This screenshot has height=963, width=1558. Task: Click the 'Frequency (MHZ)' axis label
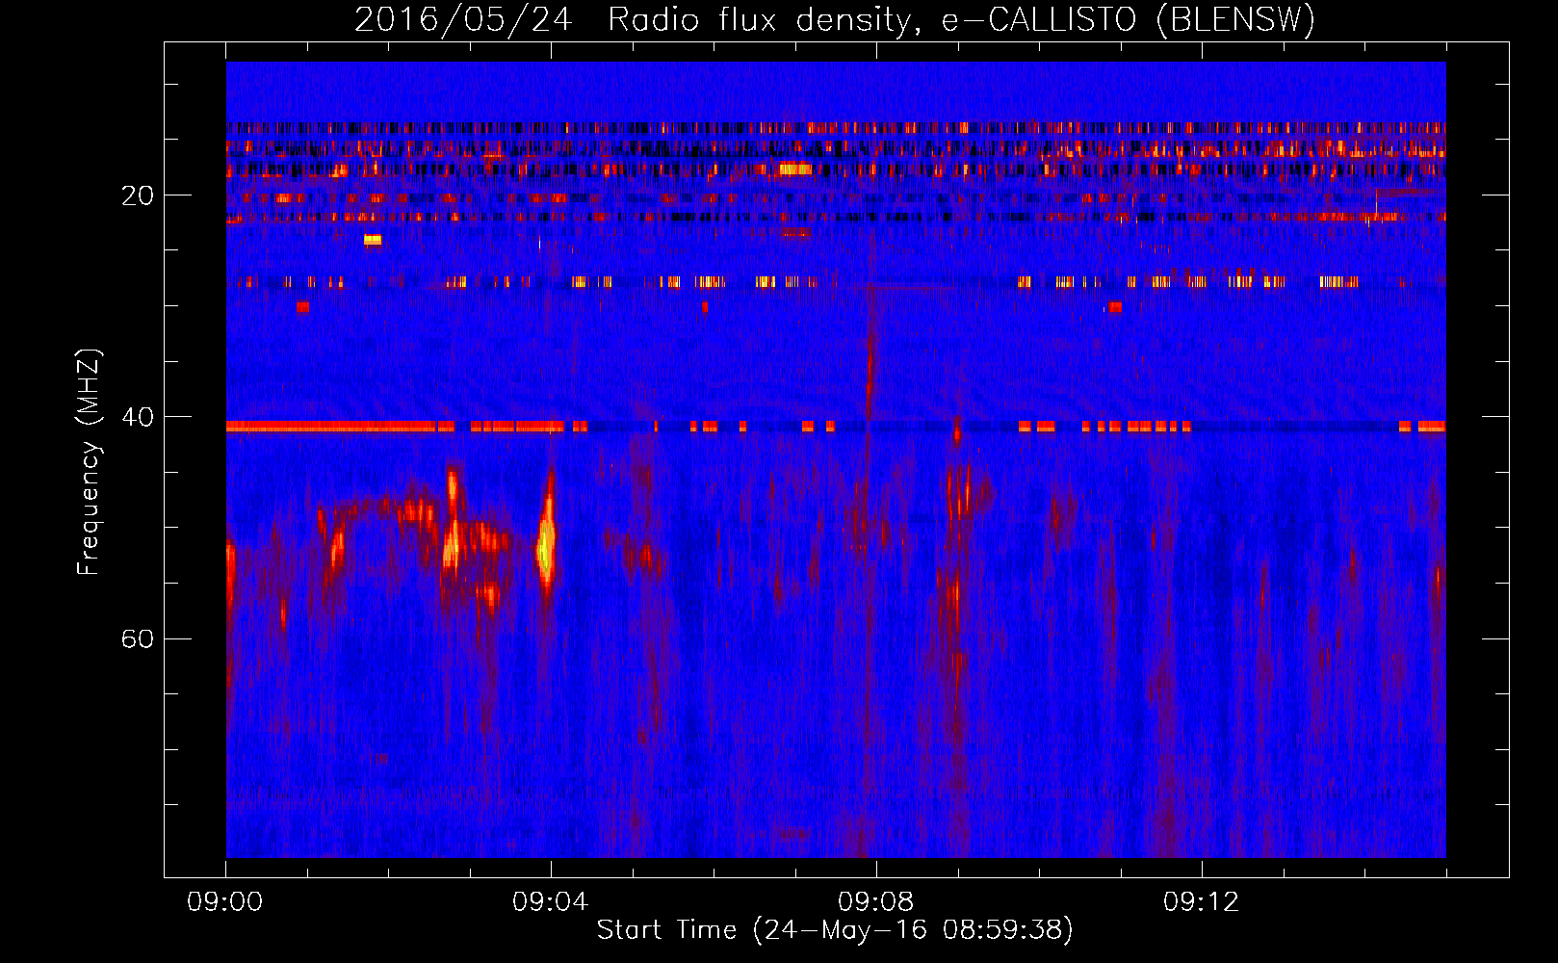tap(89, 461)
